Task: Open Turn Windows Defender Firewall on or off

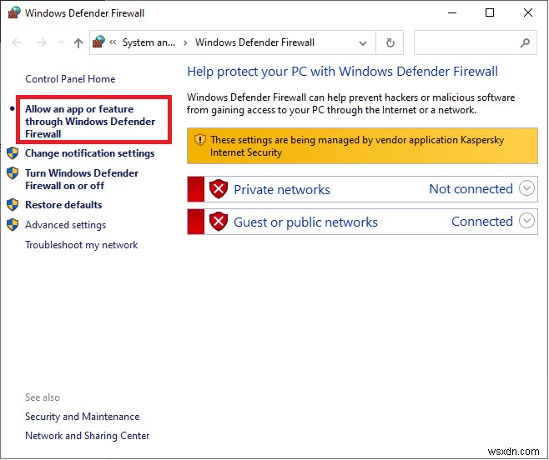Action: [82, 179]
